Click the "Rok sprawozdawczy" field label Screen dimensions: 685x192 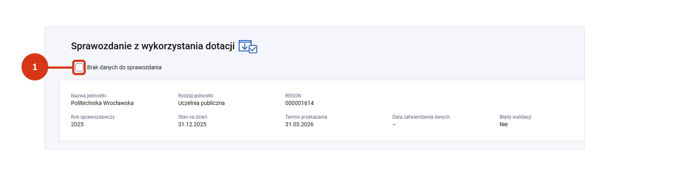(93, 117)
